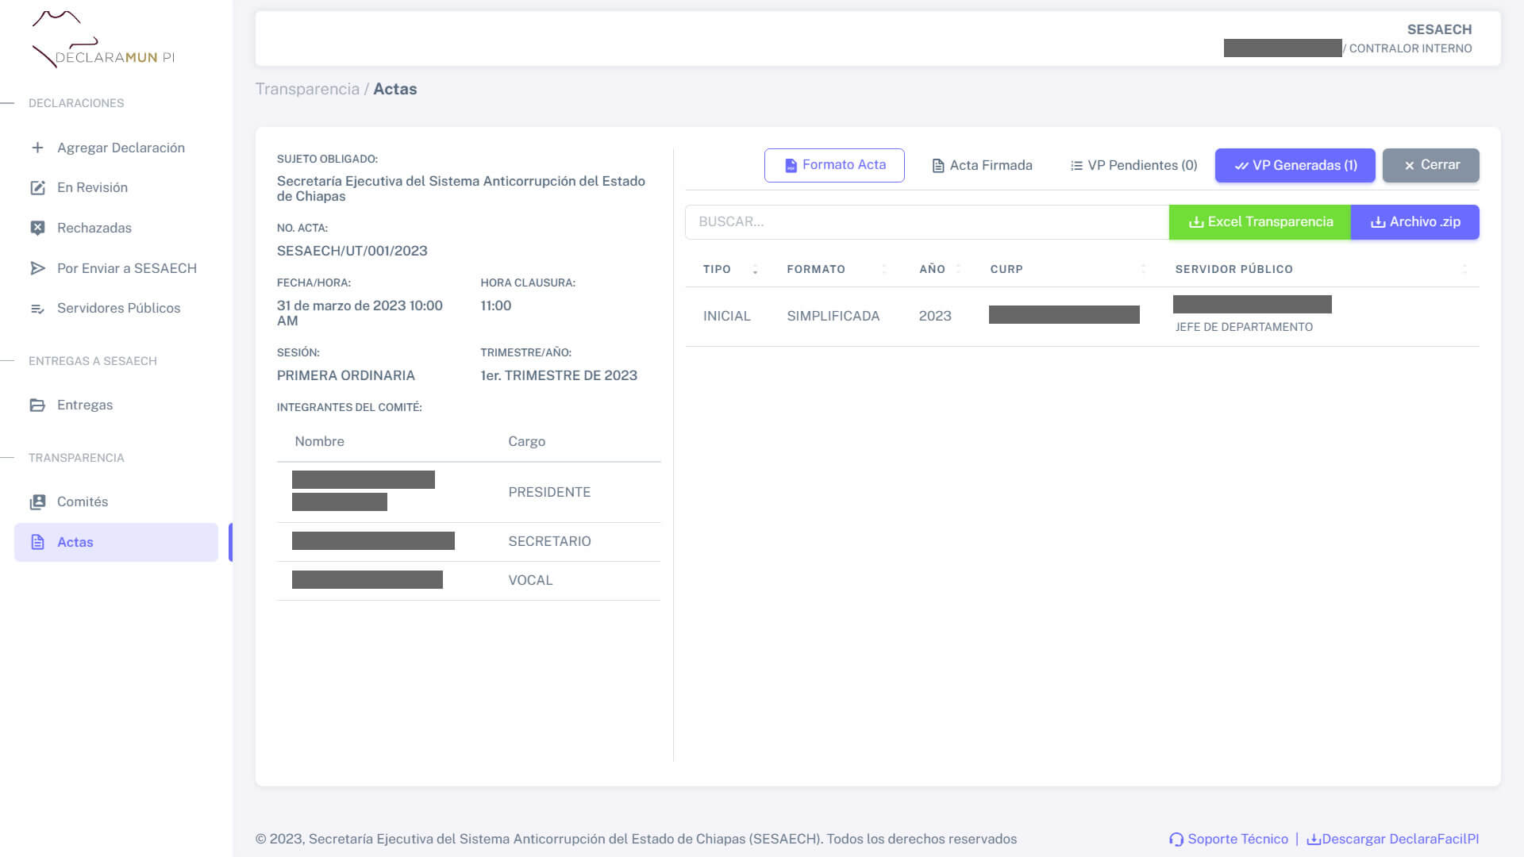Click the headset icon beside Soporte Técnico
Viewport: 1524px width, 857px height.
(x=1176, y=840)
